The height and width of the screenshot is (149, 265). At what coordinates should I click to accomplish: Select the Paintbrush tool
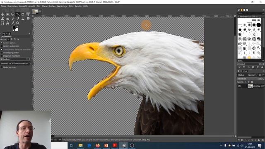pos(13,19)
